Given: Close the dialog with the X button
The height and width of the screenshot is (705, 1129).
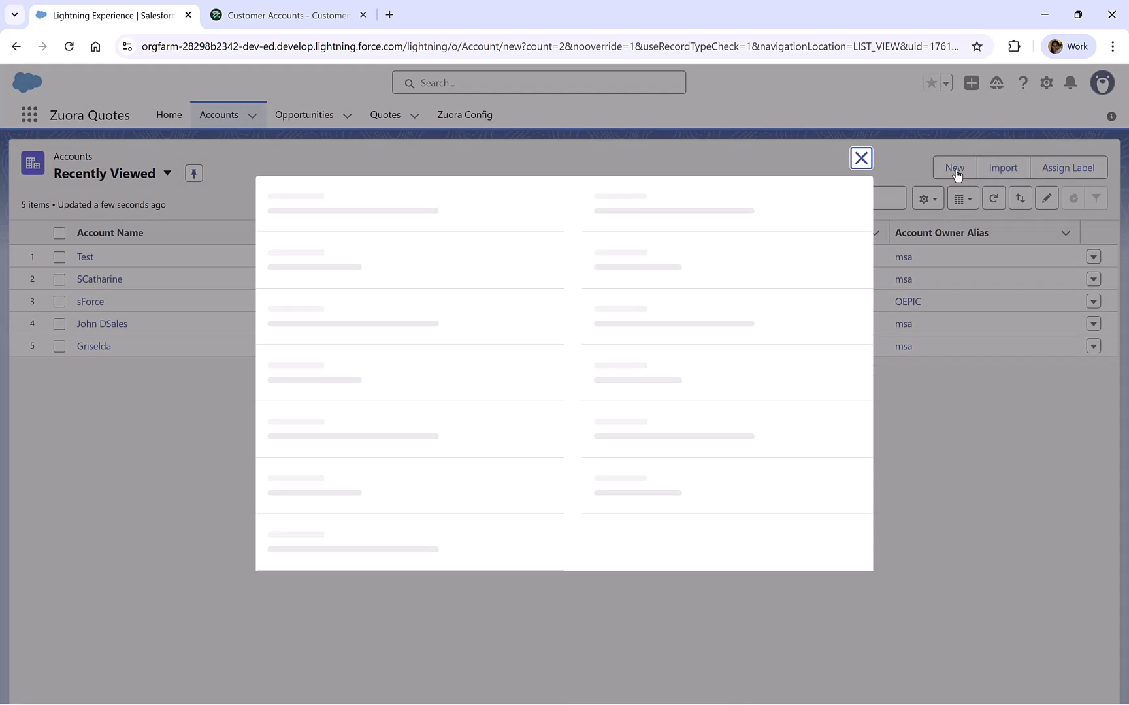Looking at the screenshot, I should [x=861, y=158].
